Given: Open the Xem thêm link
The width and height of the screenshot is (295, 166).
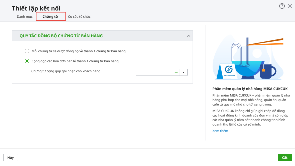Looking at the screenshot, I should click(x=220, y=131).
